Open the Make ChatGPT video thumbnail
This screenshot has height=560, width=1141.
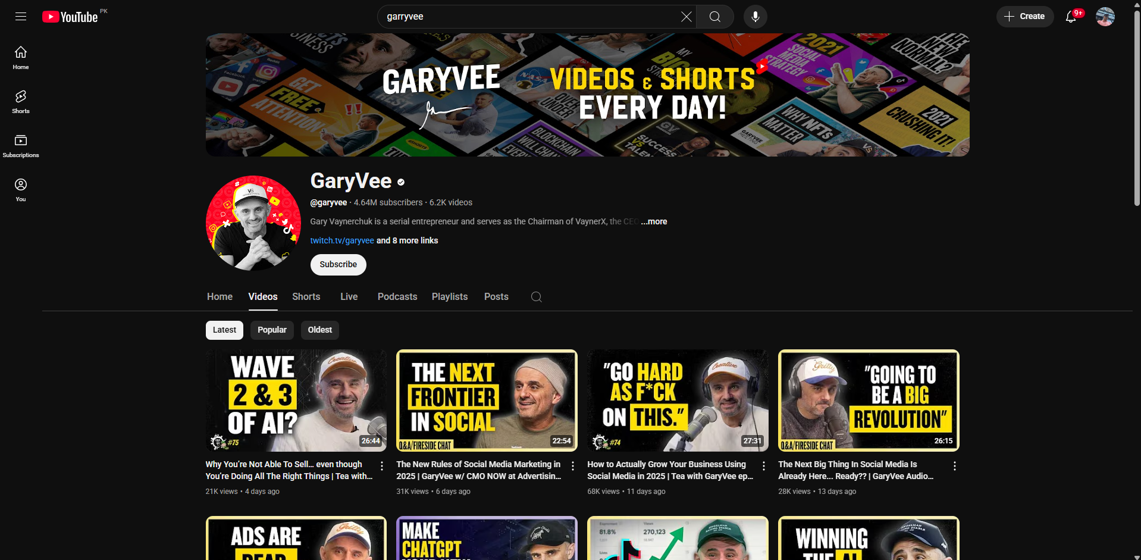[487, 538]
